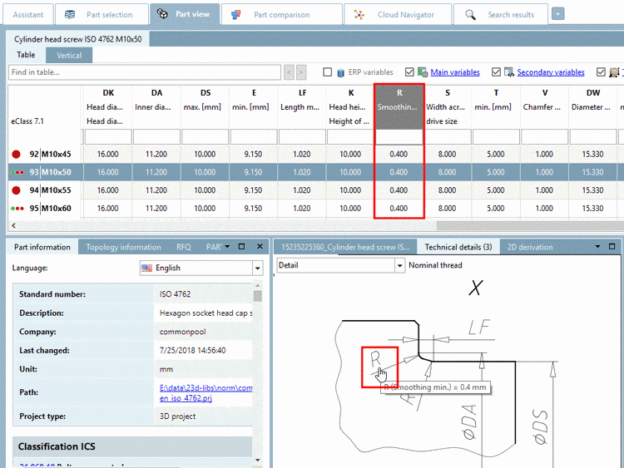The image size is (624, 468).
Task: Click R label in technical drawing
Action: point(376,358)
